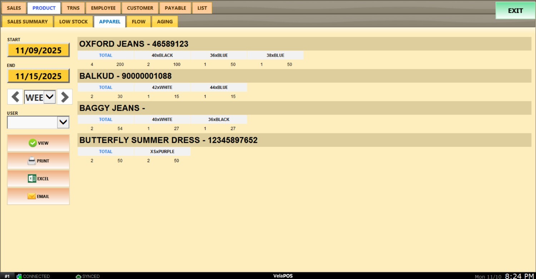The height and width of the screenshot is (279, 536).
Task: Open the Low Stock report tab
Action: click(x=73, y=21)
